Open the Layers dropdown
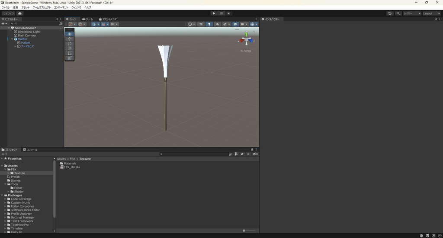The width and height of the screenshot is (443, 238). [x=412, y=13]
